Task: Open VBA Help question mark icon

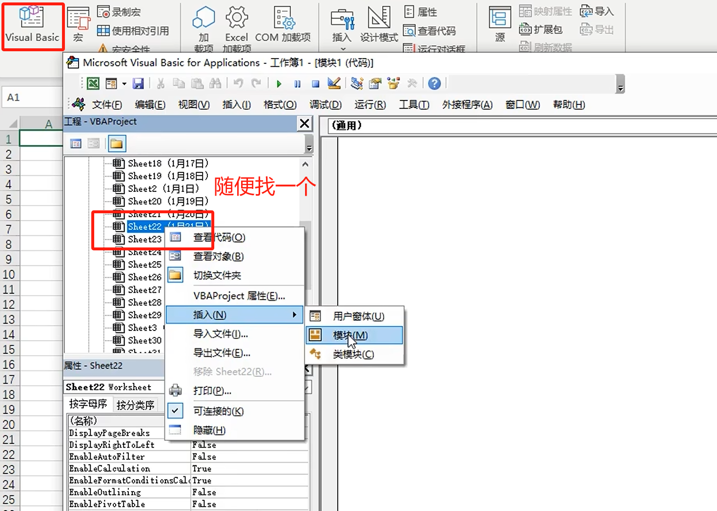Action: point(434,83)
